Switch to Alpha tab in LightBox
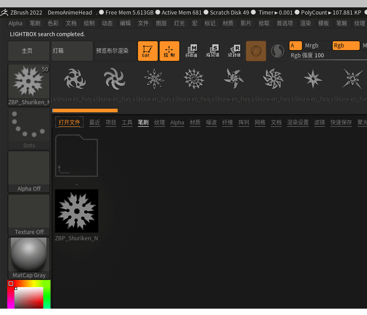 (x=177, y=122)
